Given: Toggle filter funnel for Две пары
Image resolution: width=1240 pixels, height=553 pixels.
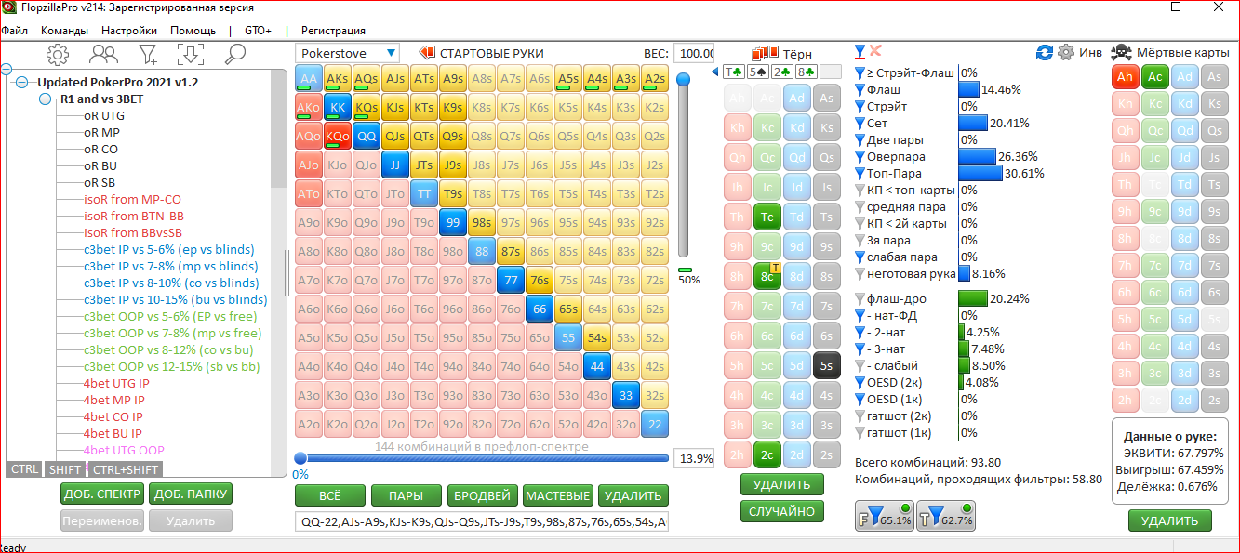Looking at the screenshot, I should coord(860,140).
